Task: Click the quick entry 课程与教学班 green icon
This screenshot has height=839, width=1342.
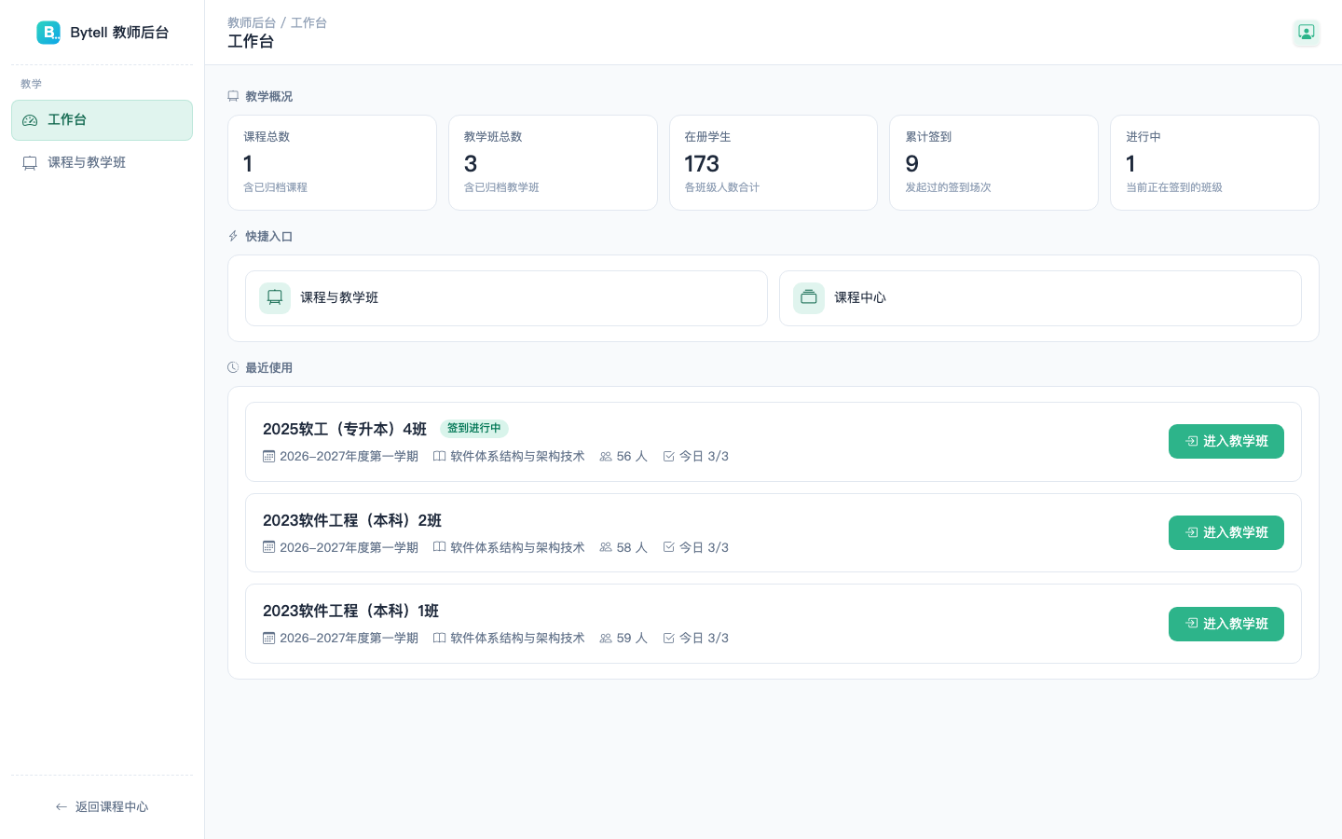Action: (x=275, y=298)
